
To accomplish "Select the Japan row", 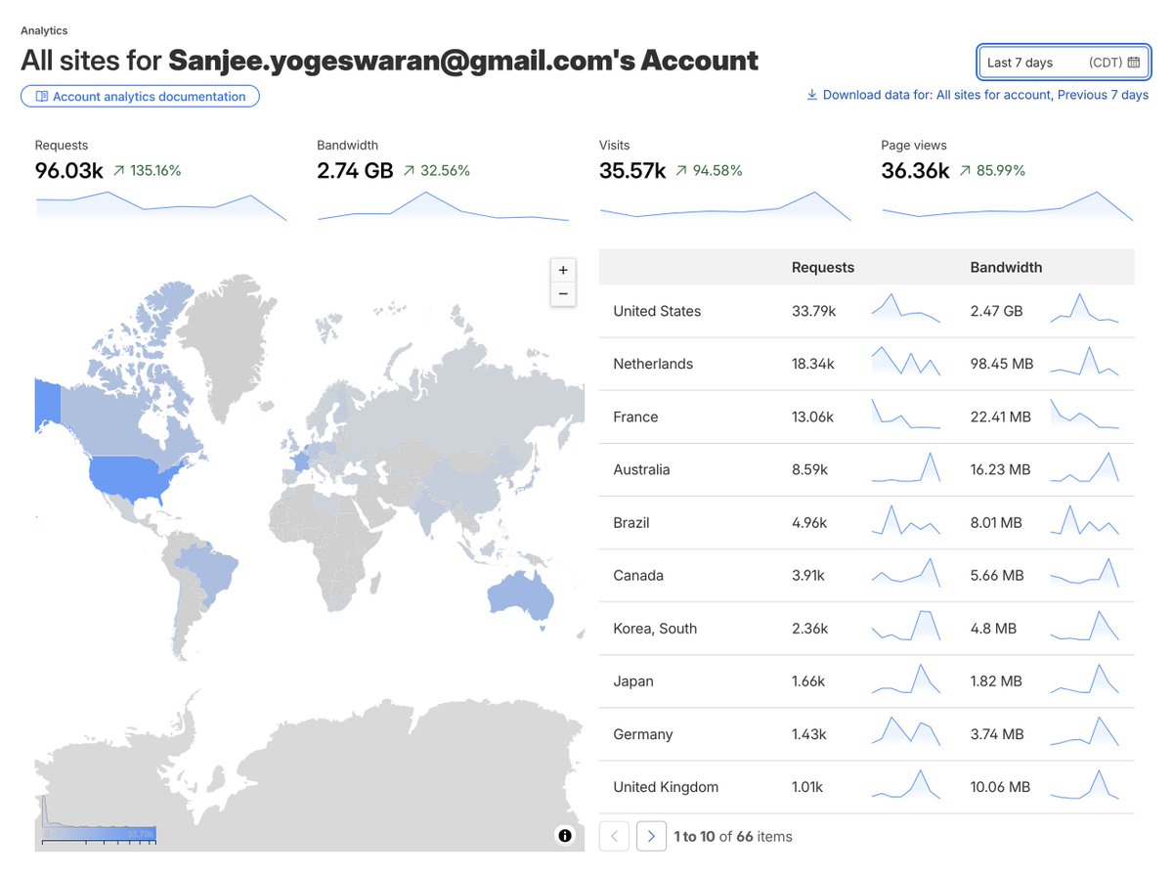I will (867, 681).
